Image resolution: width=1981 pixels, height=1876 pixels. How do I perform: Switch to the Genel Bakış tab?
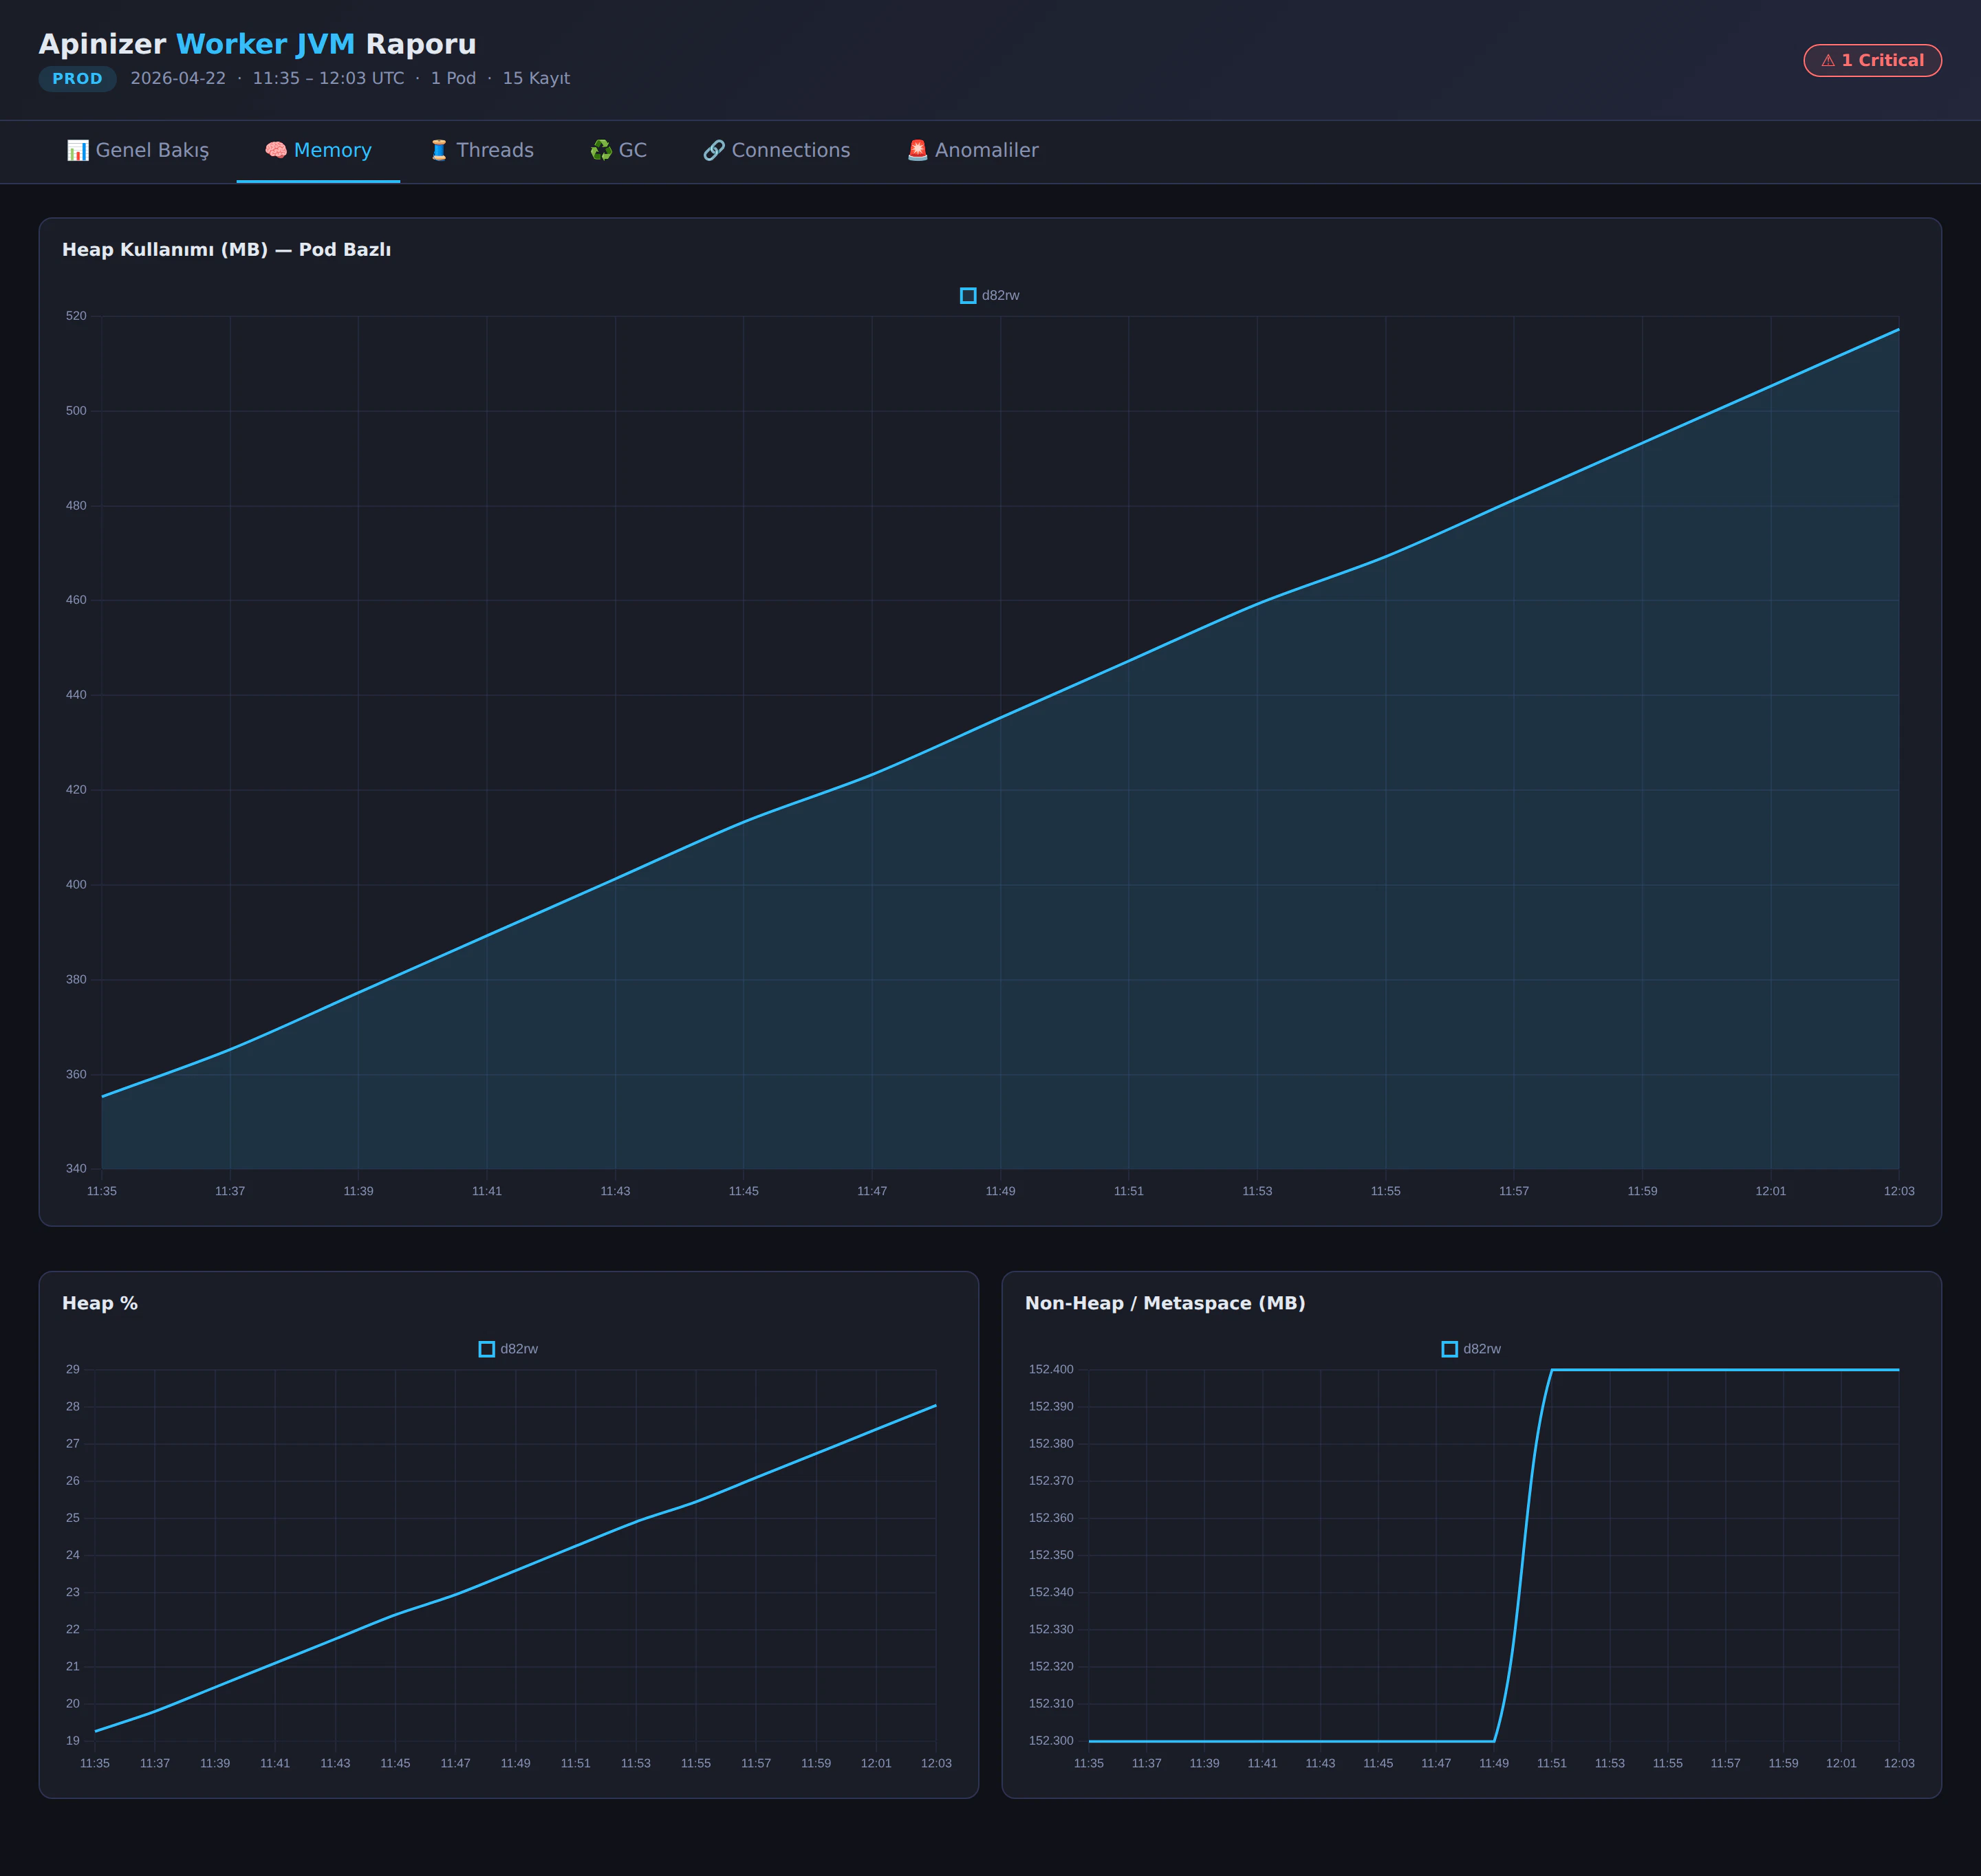click(139, 150)
